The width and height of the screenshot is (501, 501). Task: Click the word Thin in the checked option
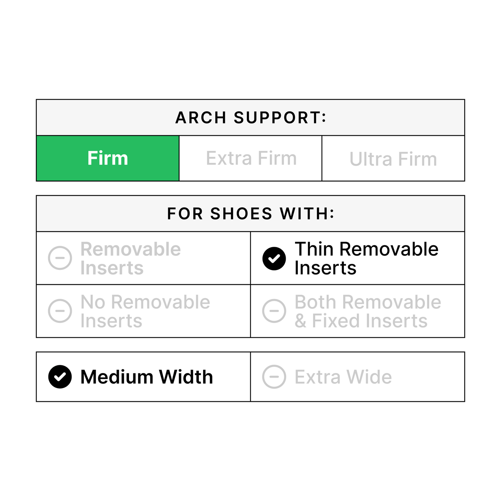[x=314, y=249]
